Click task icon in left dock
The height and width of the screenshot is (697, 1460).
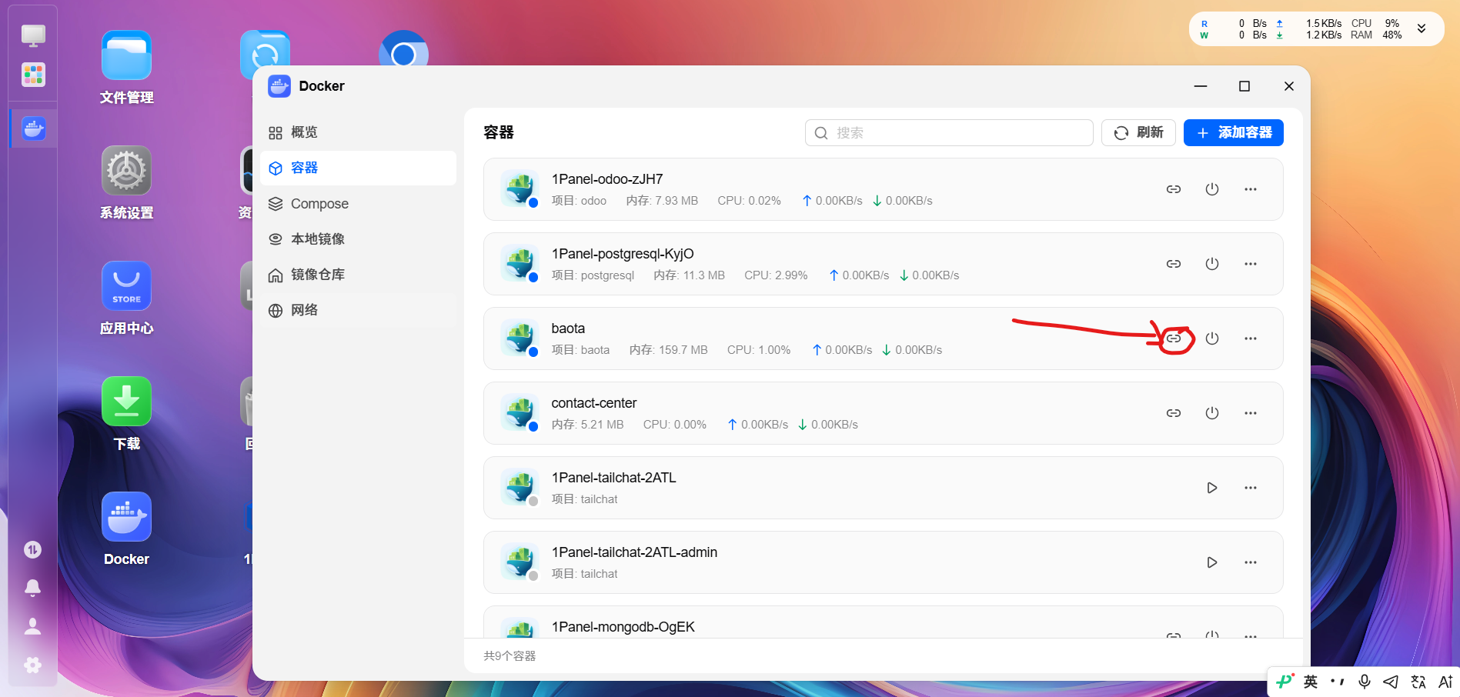32,549
